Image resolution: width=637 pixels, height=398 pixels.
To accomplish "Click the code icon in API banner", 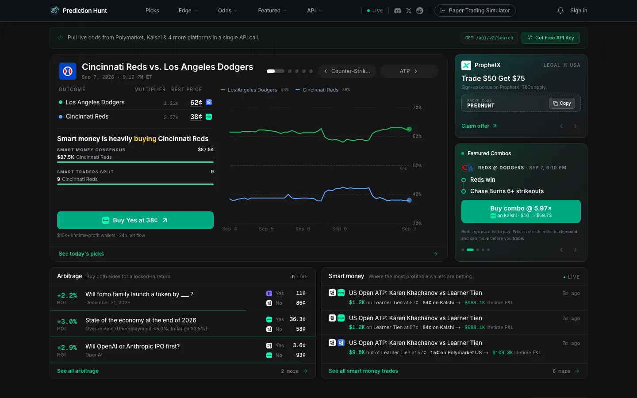I will [x=60, y=38].
